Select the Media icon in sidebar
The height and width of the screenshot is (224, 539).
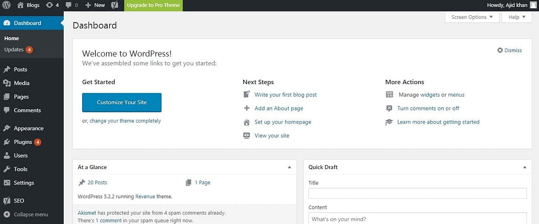7,83
